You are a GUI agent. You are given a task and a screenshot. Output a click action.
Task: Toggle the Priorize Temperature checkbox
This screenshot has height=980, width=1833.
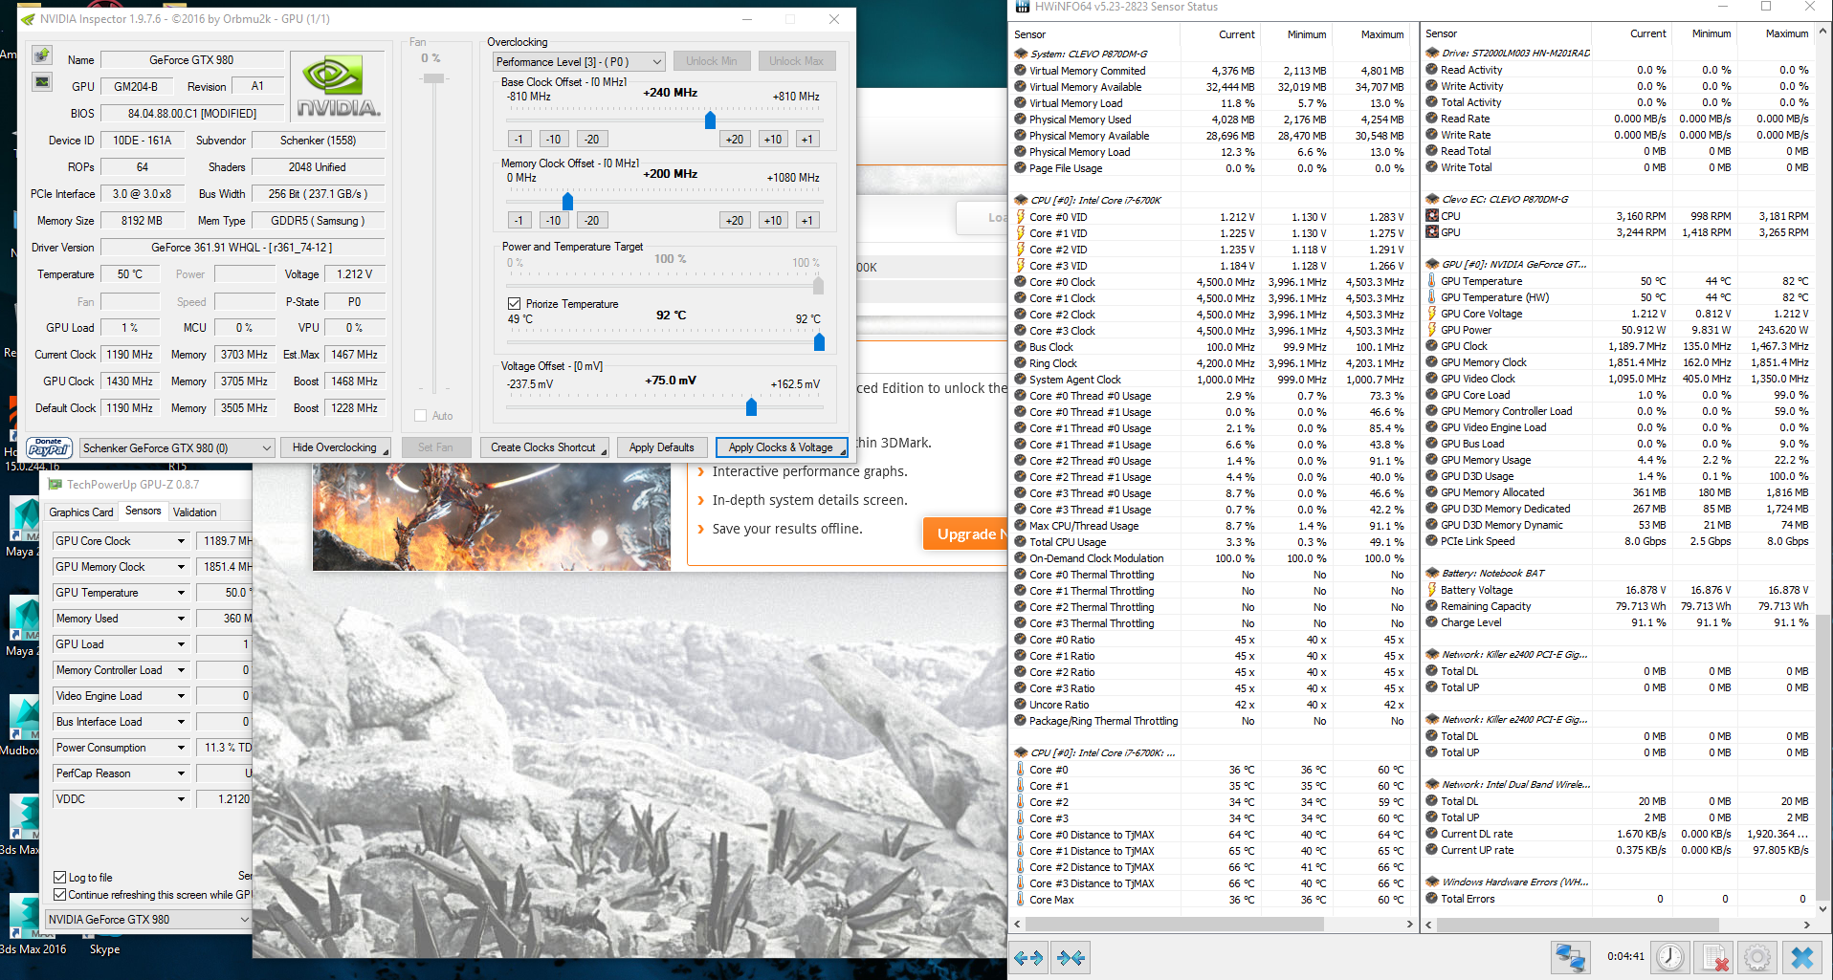(x=514, y=303)
